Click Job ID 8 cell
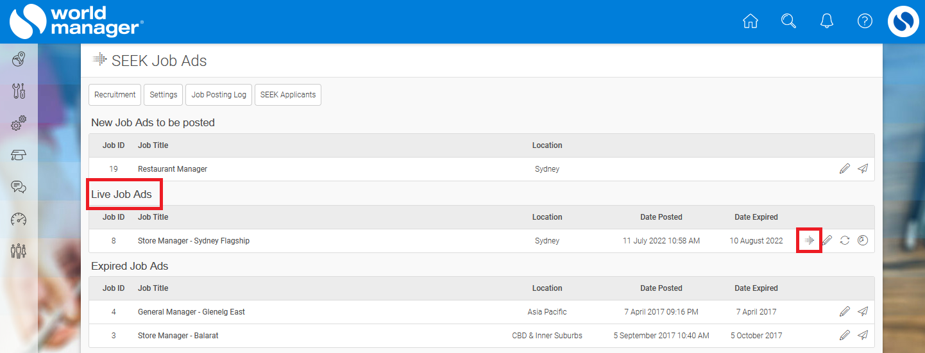 [114, 241]
